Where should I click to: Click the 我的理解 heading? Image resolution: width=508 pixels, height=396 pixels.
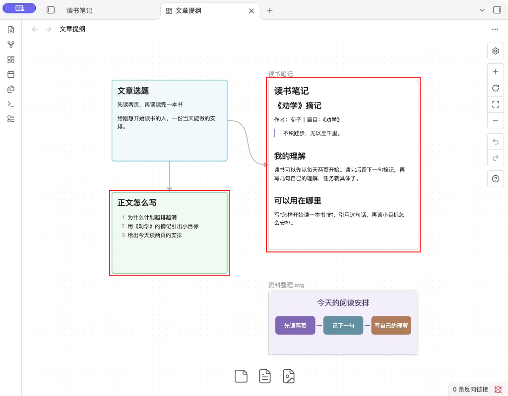290,156
